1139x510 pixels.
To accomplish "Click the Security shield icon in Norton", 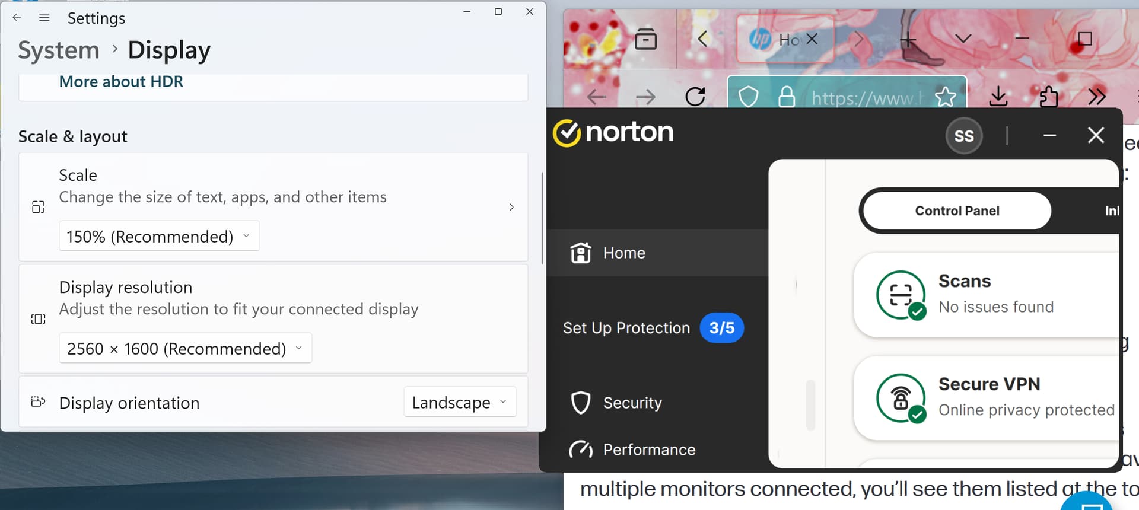I will pyautogui.click(x=581, y=403).
